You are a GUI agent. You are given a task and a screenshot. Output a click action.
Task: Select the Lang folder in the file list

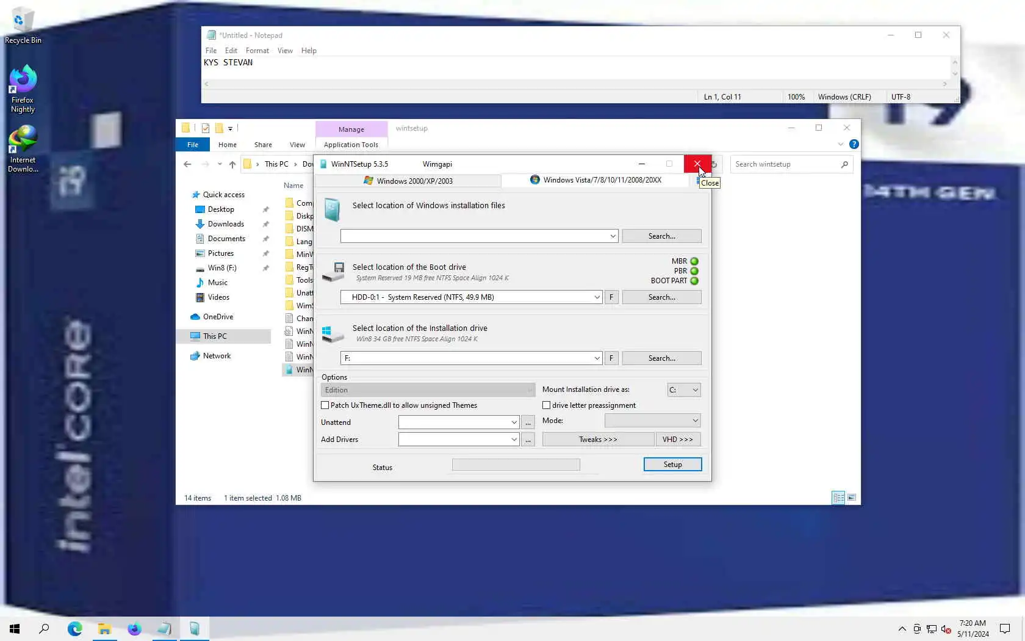point(299,242)
